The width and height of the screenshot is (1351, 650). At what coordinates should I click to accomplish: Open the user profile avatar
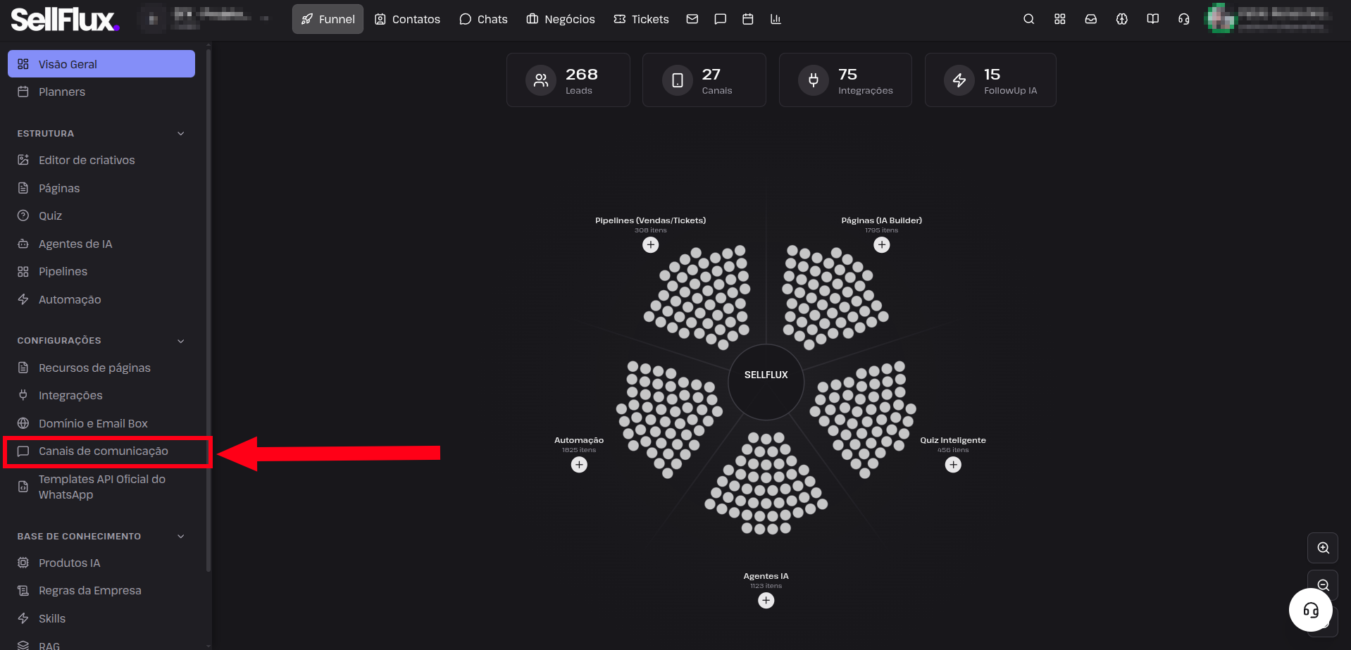[1221, 19]
